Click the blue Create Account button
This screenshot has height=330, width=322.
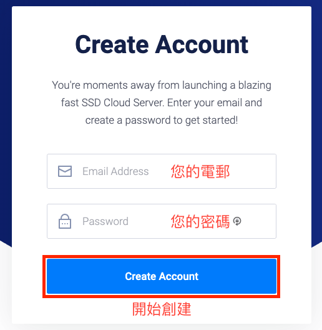point(162,276)
